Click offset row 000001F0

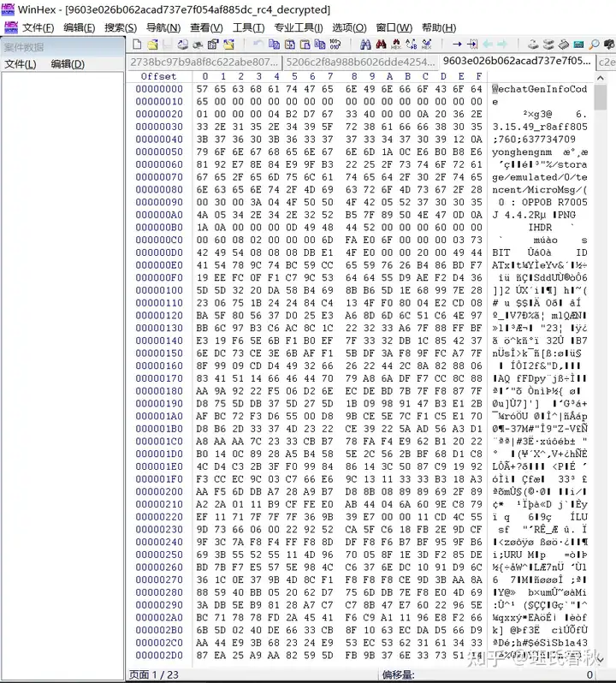click(159, 479)
